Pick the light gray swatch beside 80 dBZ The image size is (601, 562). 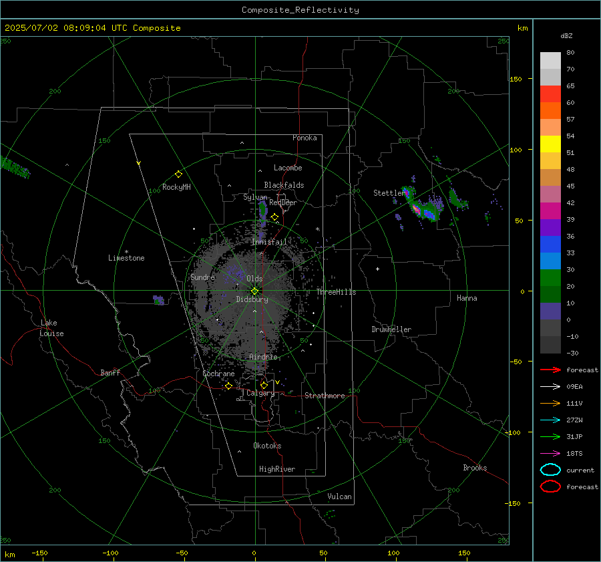tap(550, 61)
